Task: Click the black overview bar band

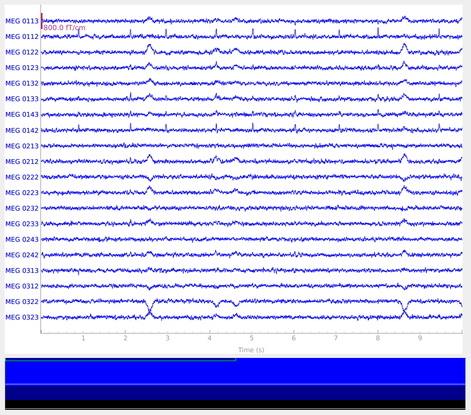Action: [235, 404]
